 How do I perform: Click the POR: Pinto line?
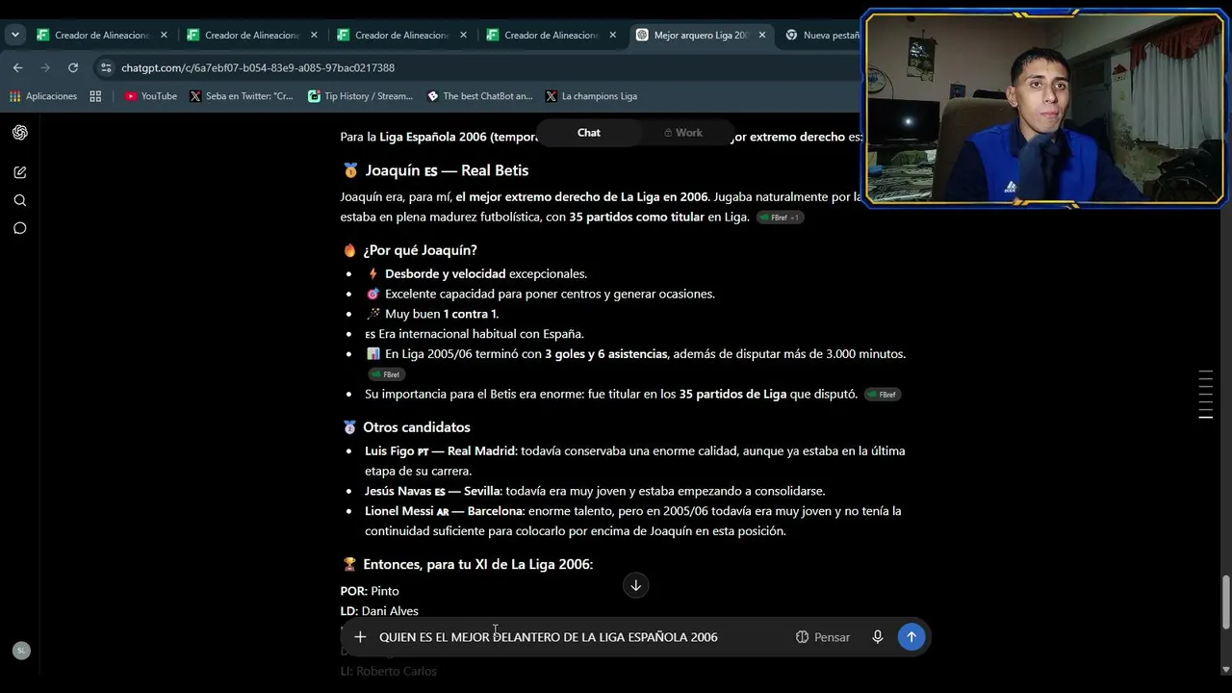370,591
